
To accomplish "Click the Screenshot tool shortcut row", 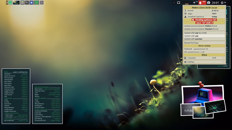I will coord(47,120).
